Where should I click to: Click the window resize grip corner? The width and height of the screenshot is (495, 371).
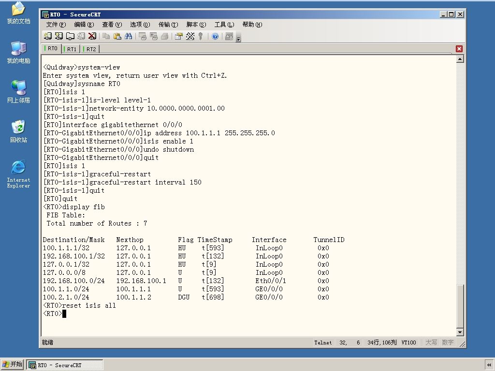point(462,344)
